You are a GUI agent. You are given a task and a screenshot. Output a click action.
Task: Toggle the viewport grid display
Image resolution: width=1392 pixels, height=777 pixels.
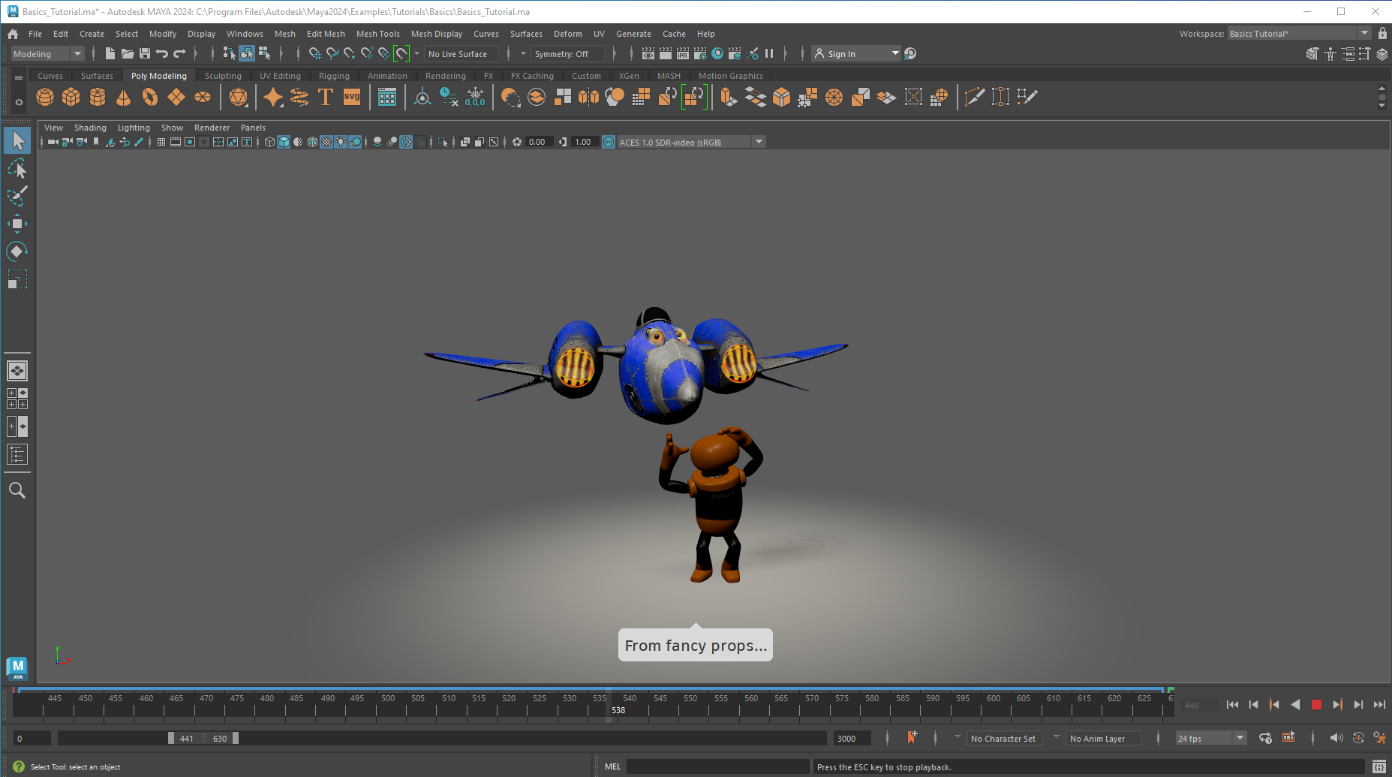[161, 142]
